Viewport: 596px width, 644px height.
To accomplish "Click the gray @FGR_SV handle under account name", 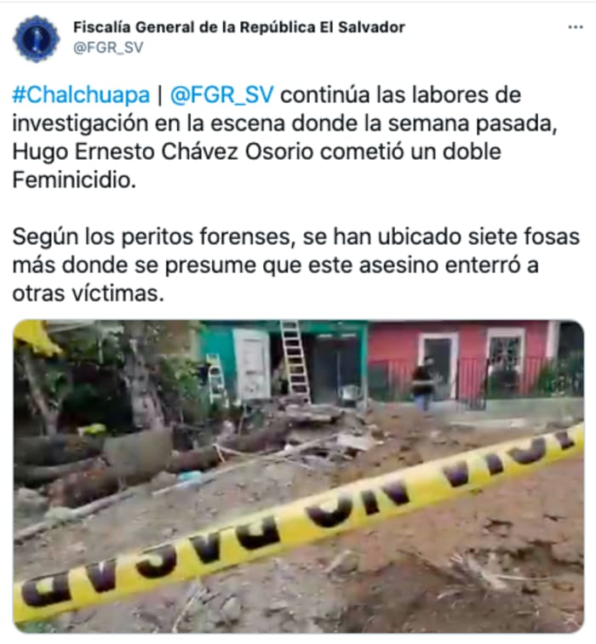I will [108, 48].
